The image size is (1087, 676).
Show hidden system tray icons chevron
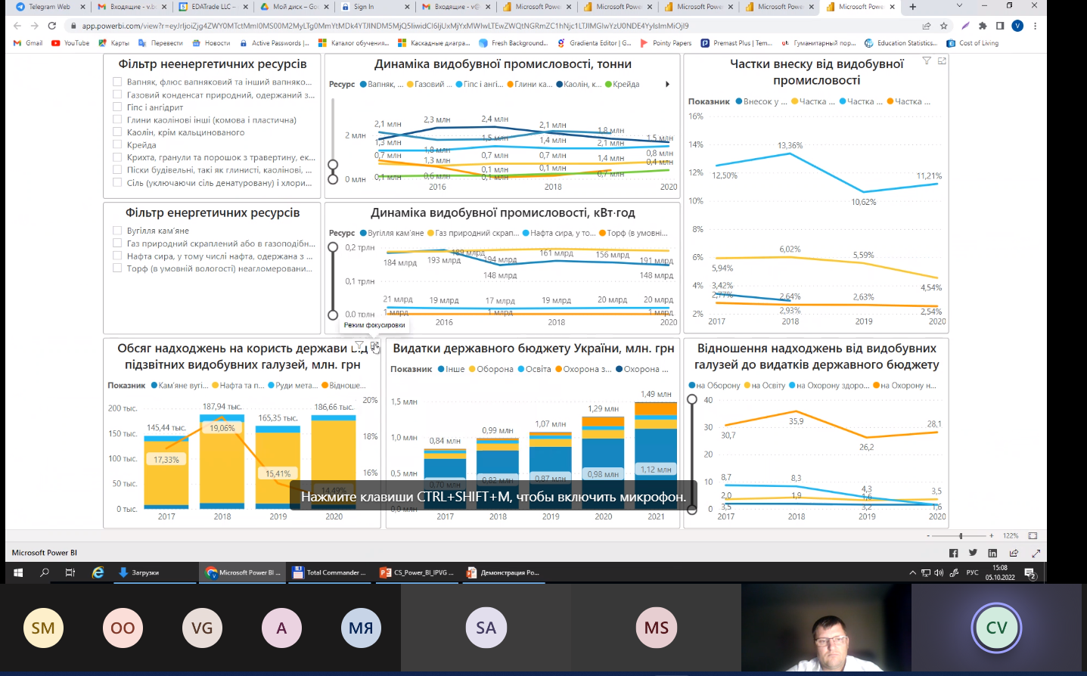[912, 572]
